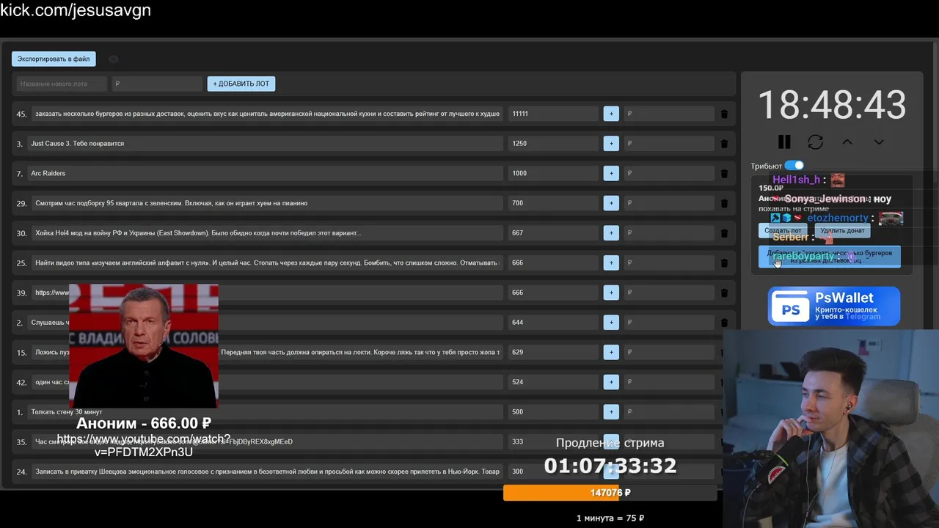
Task: Click Удалить донат on the donation card
Action: [x=842, y=230]
